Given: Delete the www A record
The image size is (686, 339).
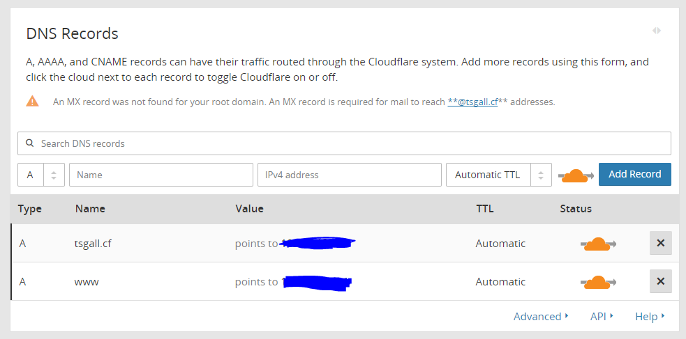Looking at the screenshot, I should click(x=661, y=281).
